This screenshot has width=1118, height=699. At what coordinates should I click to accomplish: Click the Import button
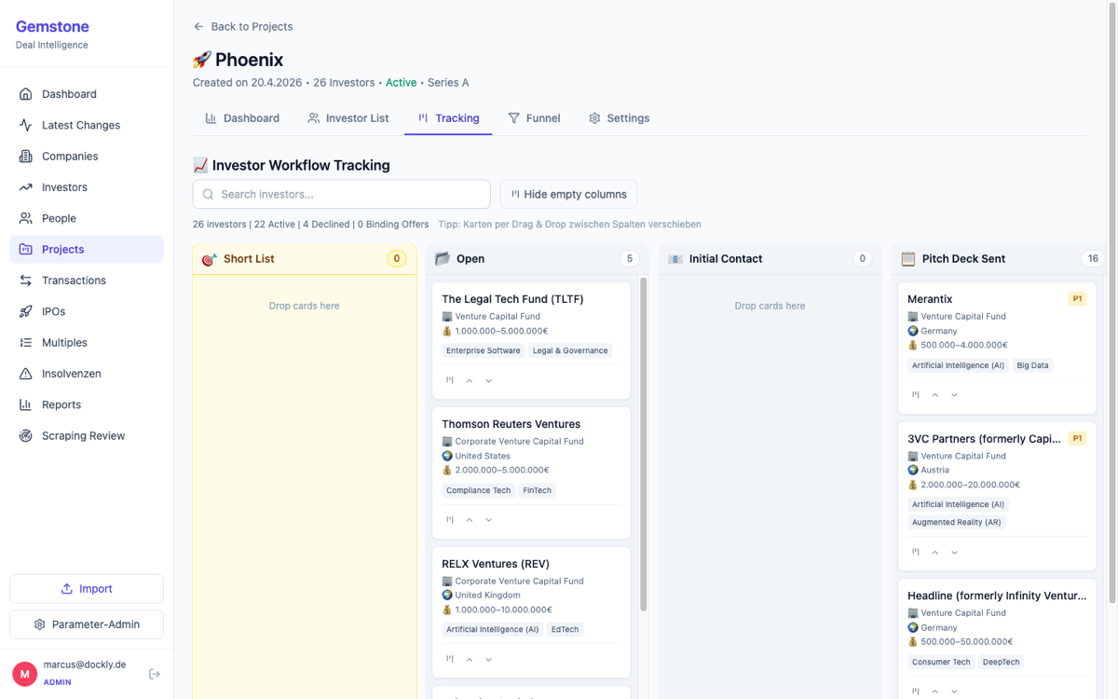(87, 589)
